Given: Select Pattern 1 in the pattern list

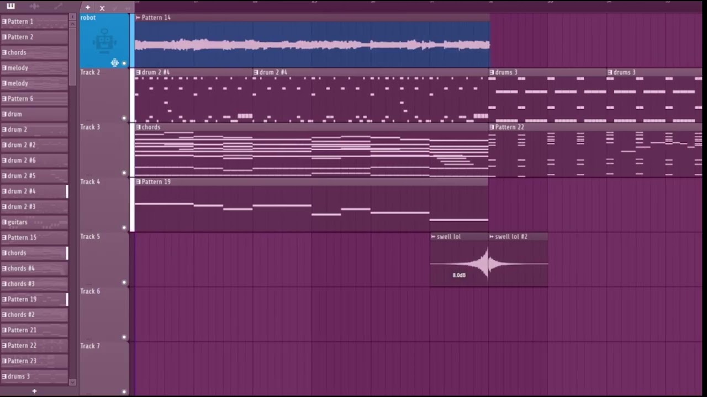Looking at the screenshot, I should click(x=34, y=22).
